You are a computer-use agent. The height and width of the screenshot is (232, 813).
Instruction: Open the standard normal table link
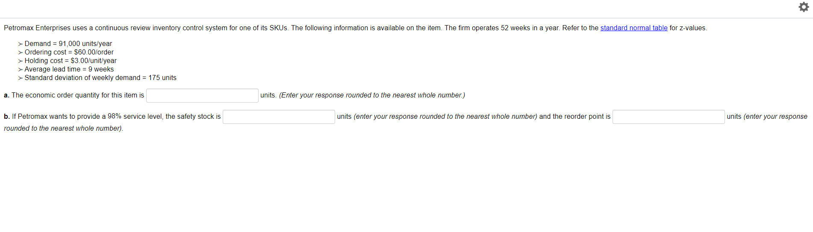click(633, 28)
